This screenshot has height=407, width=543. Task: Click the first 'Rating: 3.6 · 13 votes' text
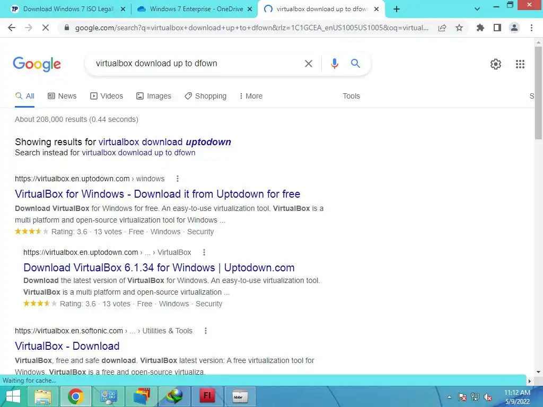(86, 232)
